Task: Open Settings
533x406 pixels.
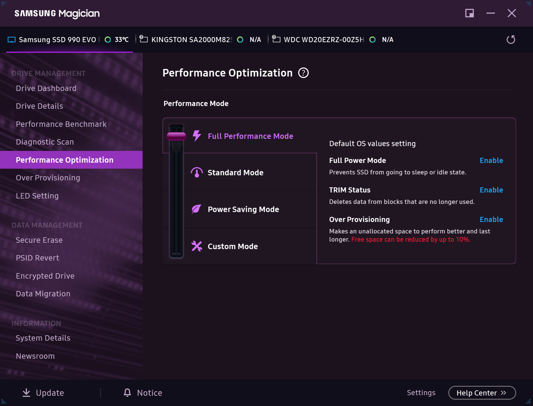Action: tap(421, 393)
